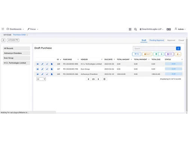Click the vertical scrollbar on right edge
Viewport: 188px width, 141px height.
click(186, 75)
